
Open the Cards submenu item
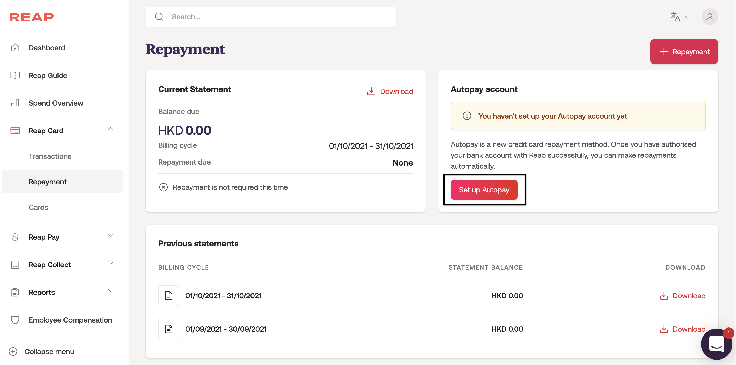38,207
